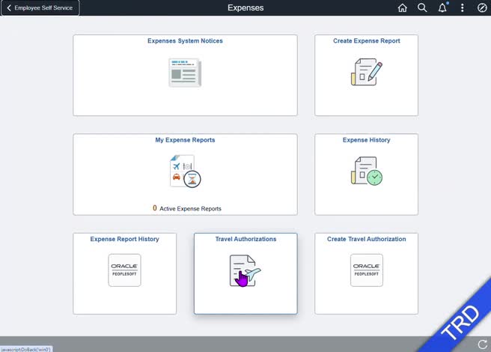491x352 pixels.
Task: Click the '0 Active Expense Reports' text
Action: 186,208
